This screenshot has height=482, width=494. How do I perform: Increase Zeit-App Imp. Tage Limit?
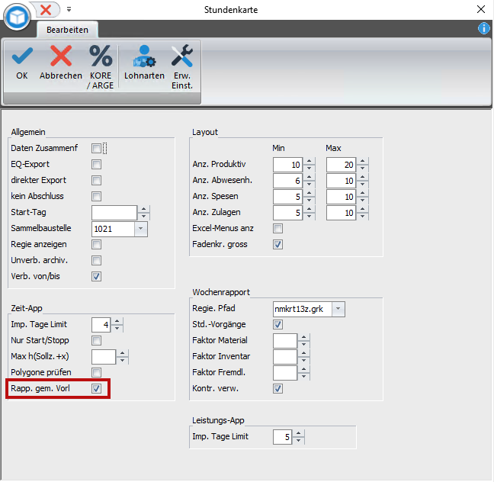click(117, 321)
